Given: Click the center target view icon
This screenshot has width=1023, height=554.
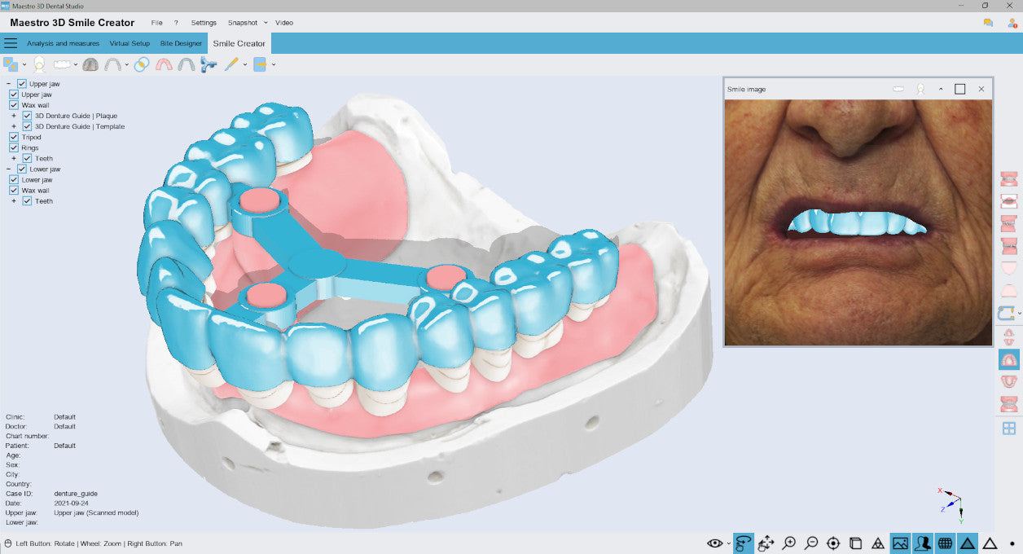Looking at the screenshot, I should (x=833, y=543).
